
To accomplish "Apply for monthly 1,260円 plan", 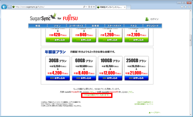I will [110, 40].
